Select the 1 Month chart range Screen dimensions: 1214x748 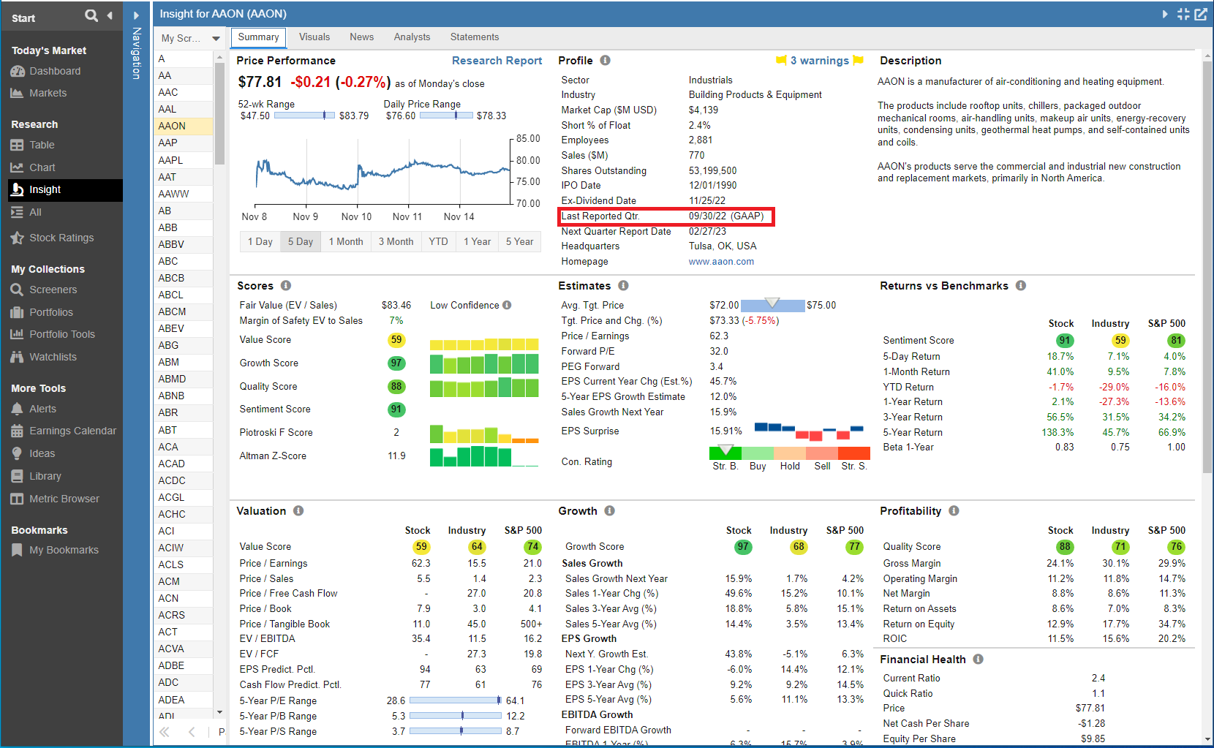coord(346,242)
